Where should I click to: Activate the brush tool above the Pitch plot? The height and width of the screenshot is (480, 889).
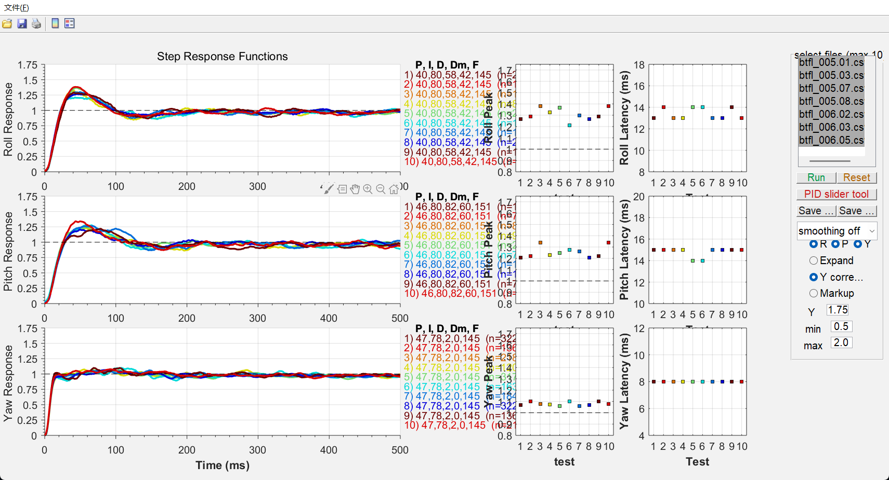(x=329, y=189)
